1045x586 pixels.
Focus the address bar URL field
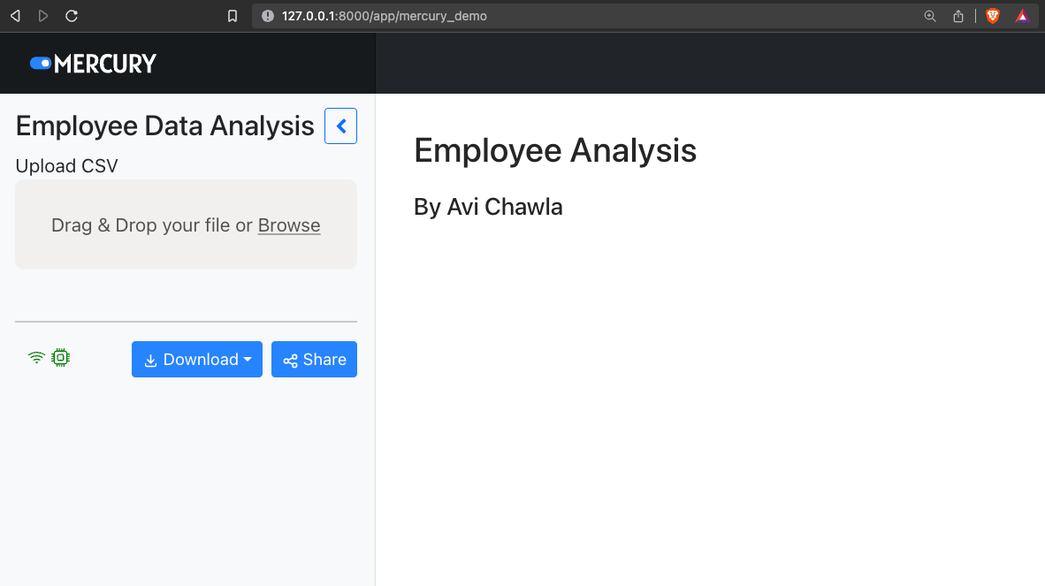point(530,16)
